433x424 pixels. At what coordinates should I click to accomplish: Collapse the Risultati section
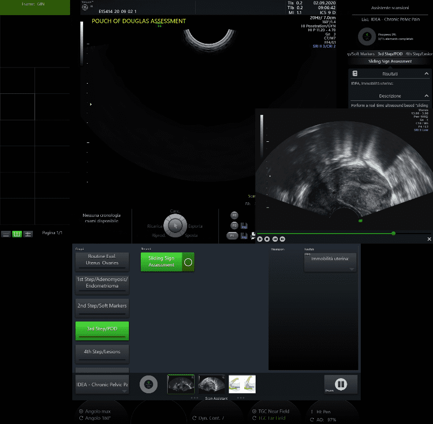[x=427, y=74]
